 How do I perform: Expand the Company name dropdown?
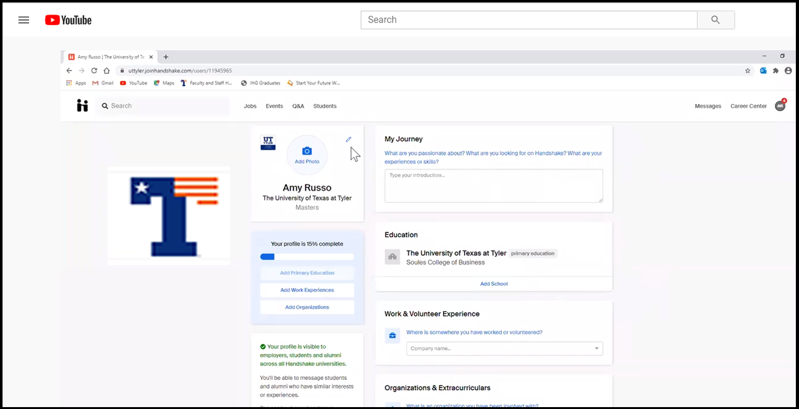pyautogui.click(x=596, y=348)
